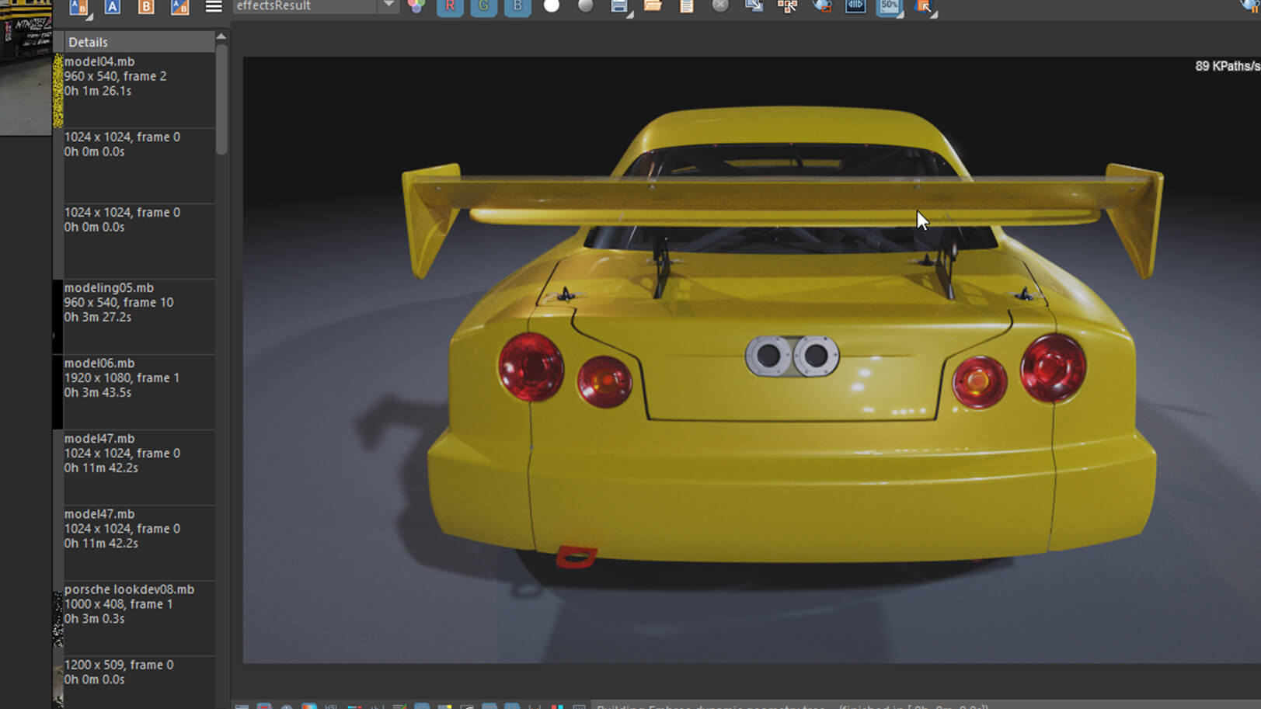Screen dimensions: 1261x709
Task: Toggle the green channel display
Action: 483,6
